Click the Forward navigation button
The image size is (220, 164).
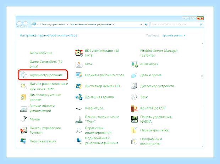click(x=26, y=24)
